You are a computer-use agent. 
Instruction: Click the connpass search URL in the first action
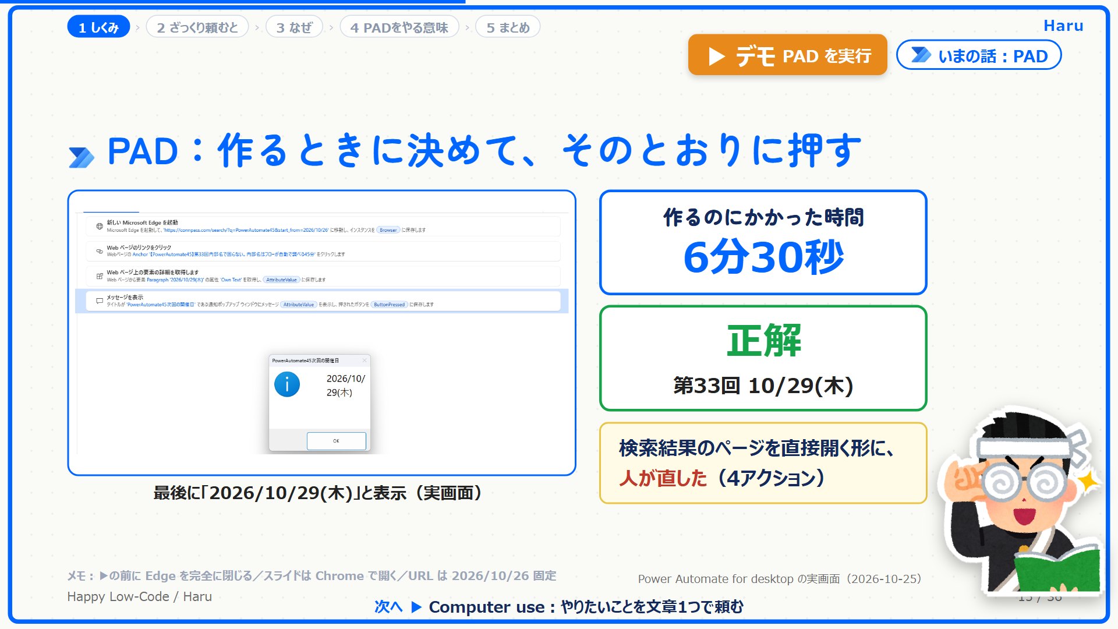pos(246,230)
